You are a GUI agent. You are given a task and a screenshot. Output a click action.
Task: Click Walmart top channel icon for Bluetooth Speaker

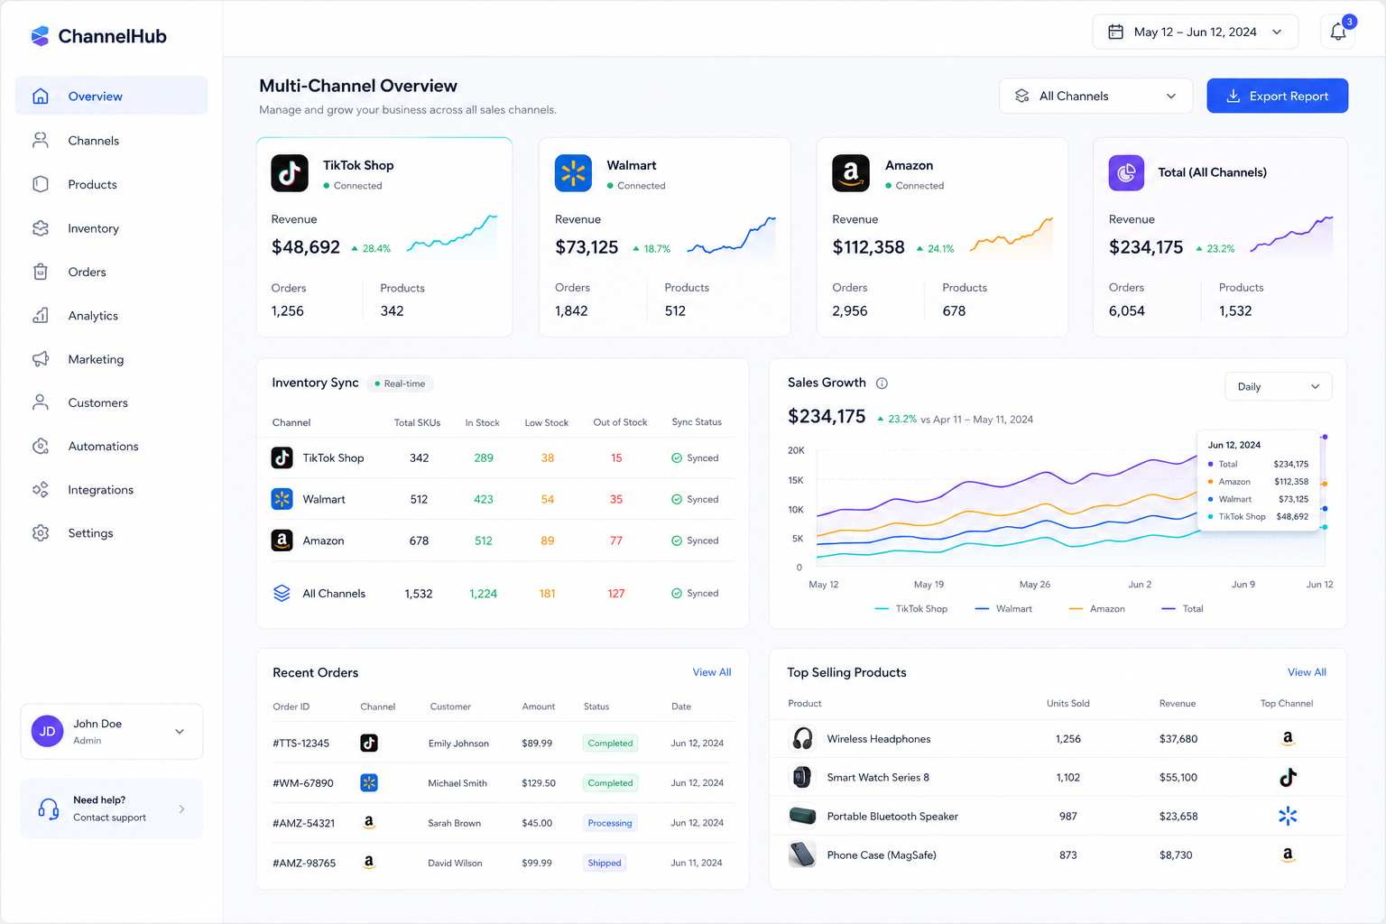(1288, 816)
